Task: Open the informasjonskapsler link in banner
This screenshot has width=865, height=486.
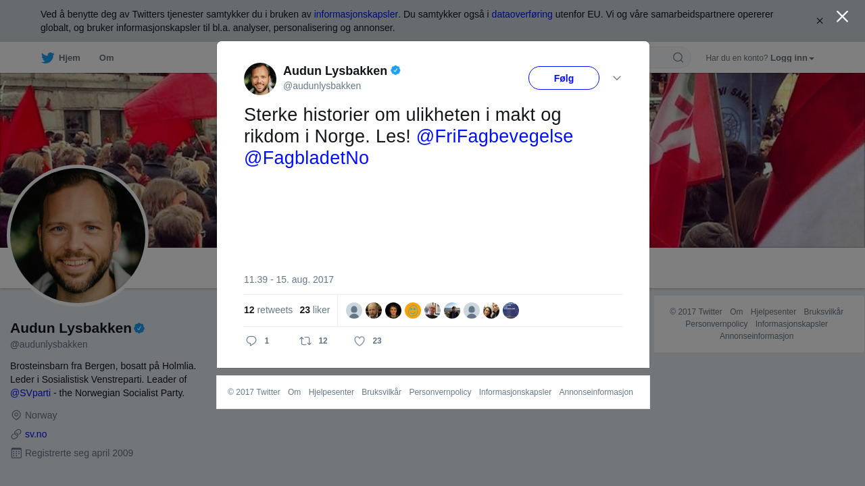Action: (356, 14)
